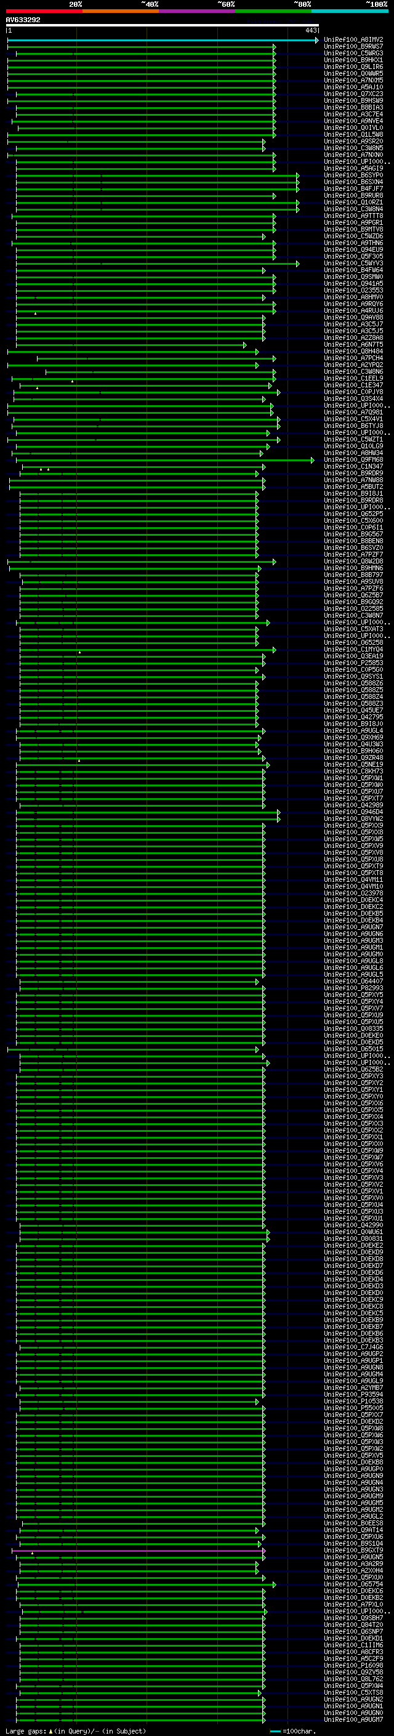
Task: Open hit UniRef100_B9HKX1
Action: (x=353, y=60)
